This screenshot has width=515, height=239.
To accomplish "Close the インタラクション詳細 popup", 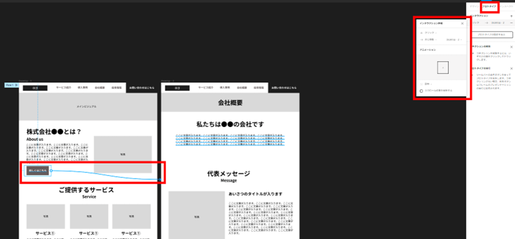I will 463,24.
